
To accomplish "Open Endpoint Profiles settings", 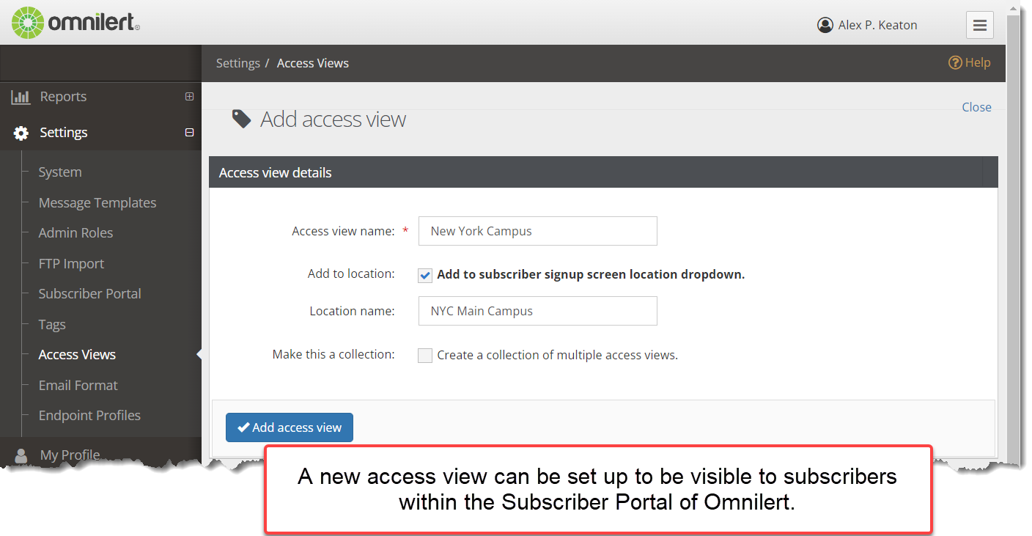I will (x=89, y=416).
